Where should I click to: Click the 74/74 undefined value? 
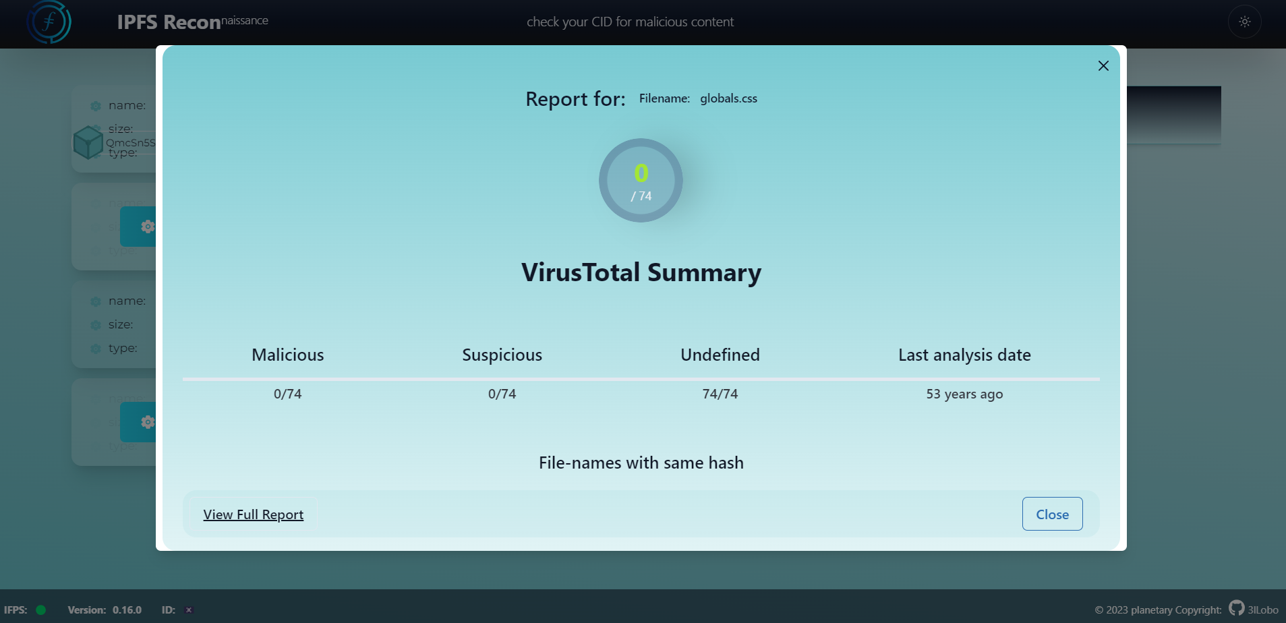[x=720, y=394]
